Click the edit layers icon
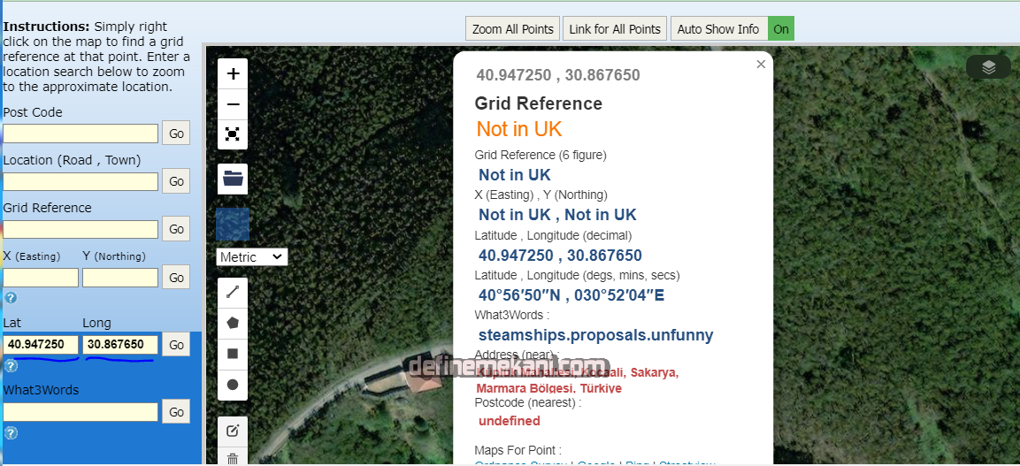1020x466 pixels. 233,431
